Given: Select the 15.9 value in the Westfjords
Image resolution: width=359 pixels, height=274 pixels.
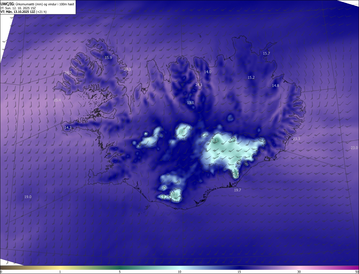Looking at the screenshot, I should pyautogui.click(x=108, y=58).
